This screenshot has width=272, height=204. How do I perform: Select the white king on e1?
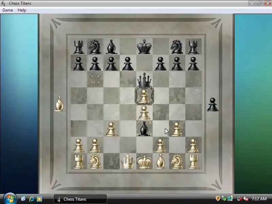(144, 161)
